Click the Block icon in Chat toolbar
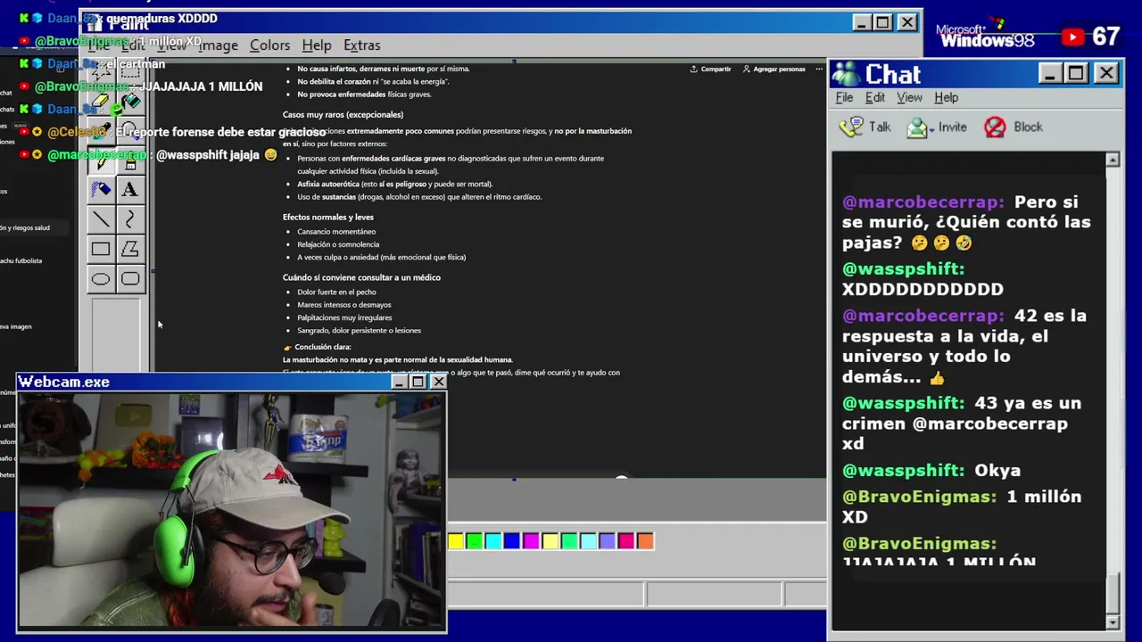This screenshot has width=1142, height=642. coord(995,128)
